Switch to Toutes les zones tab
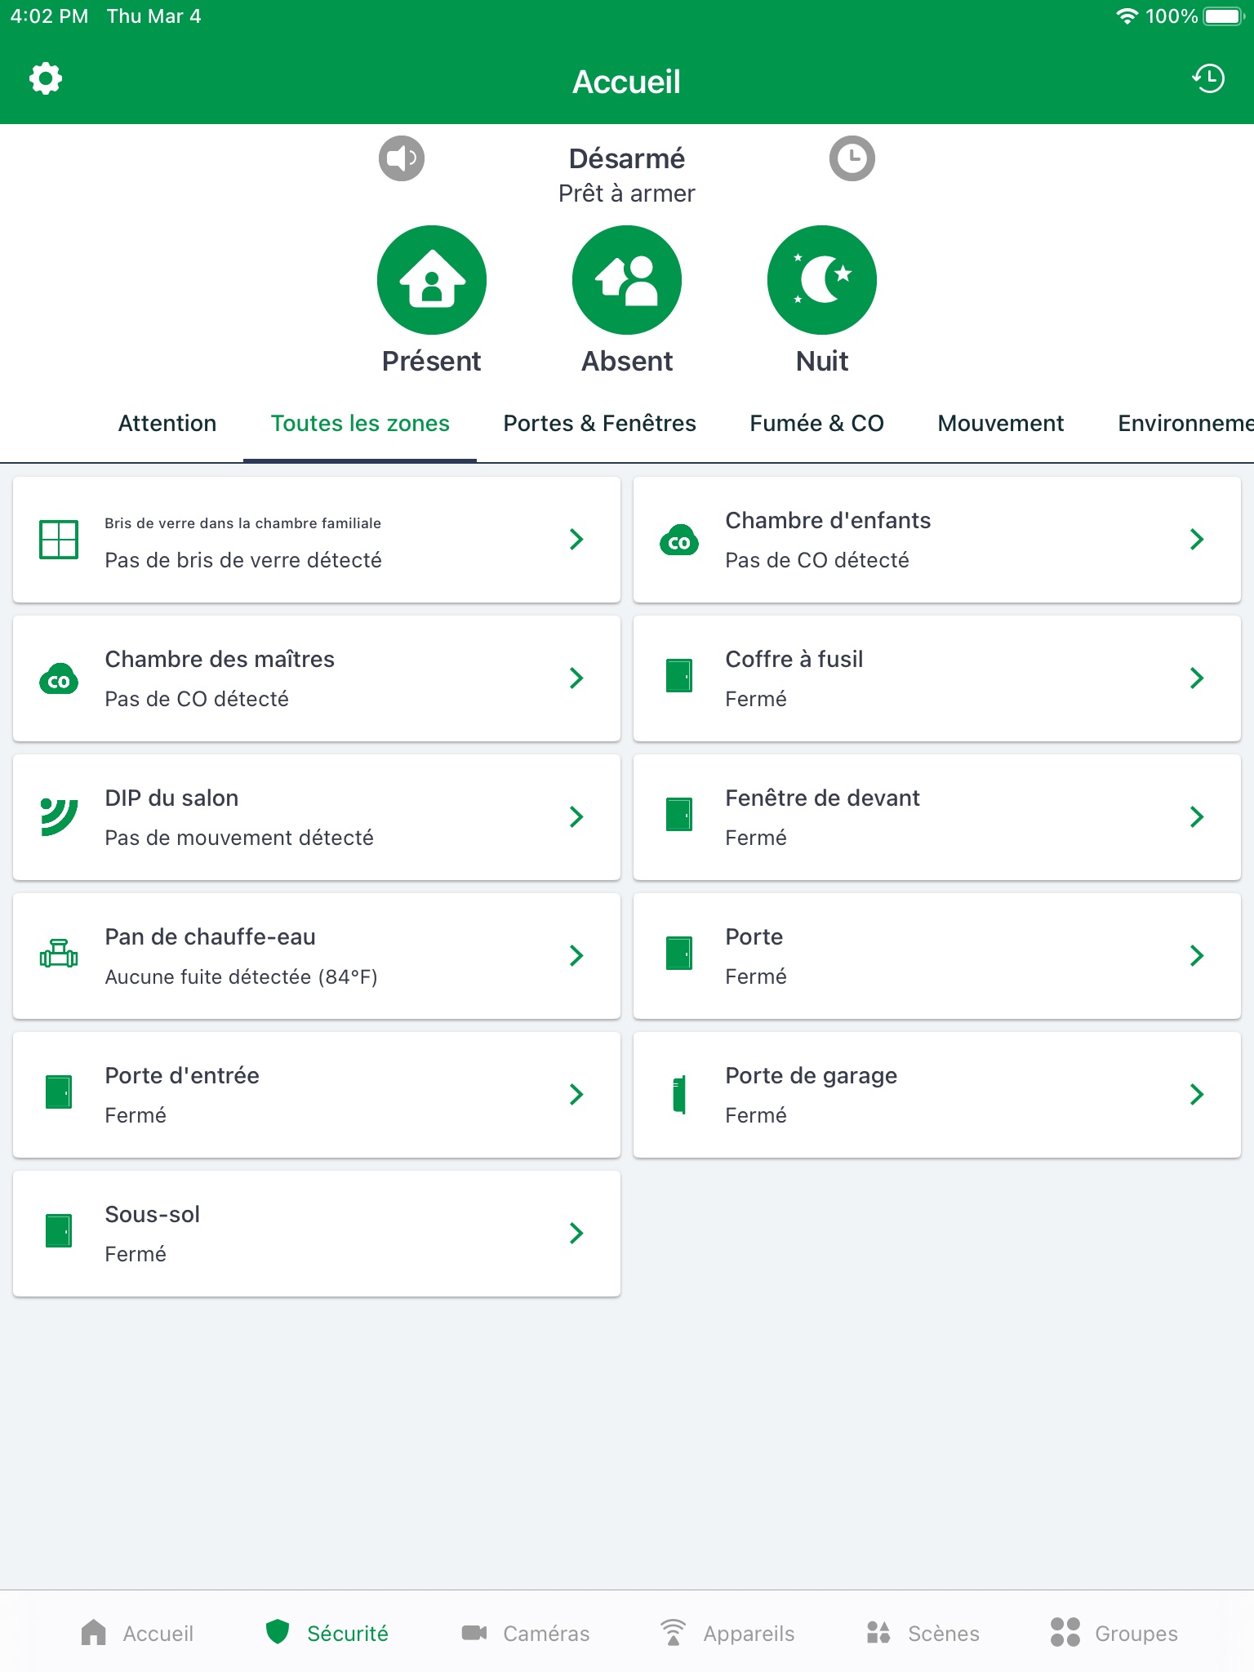 pos(360,423)
